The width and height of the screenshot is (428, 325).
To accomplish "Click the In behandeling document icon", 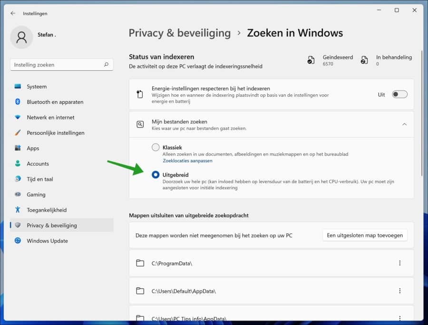I will [364, 60].
